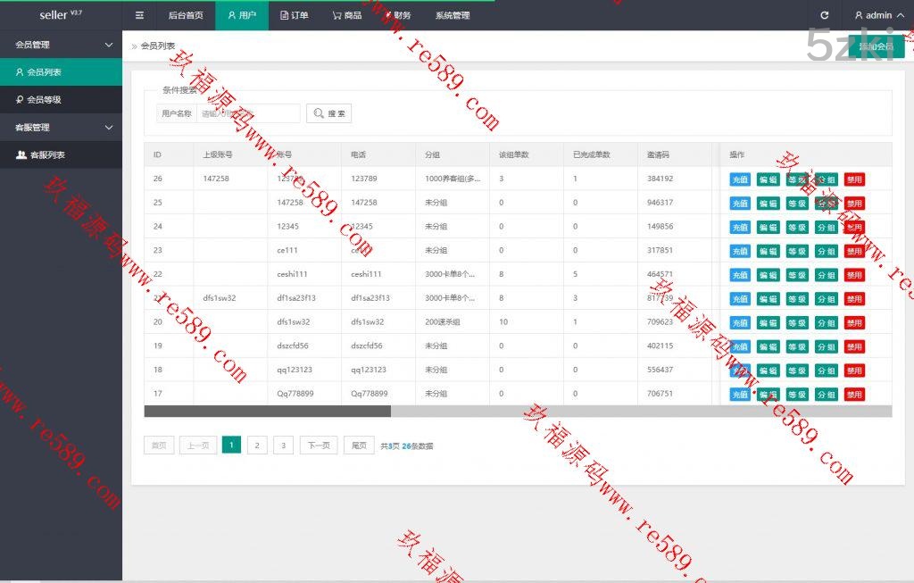Open 客服列表 in the sidebar
Image resolution: width=914 pixels, height=583 pixels.
point(46,155)
